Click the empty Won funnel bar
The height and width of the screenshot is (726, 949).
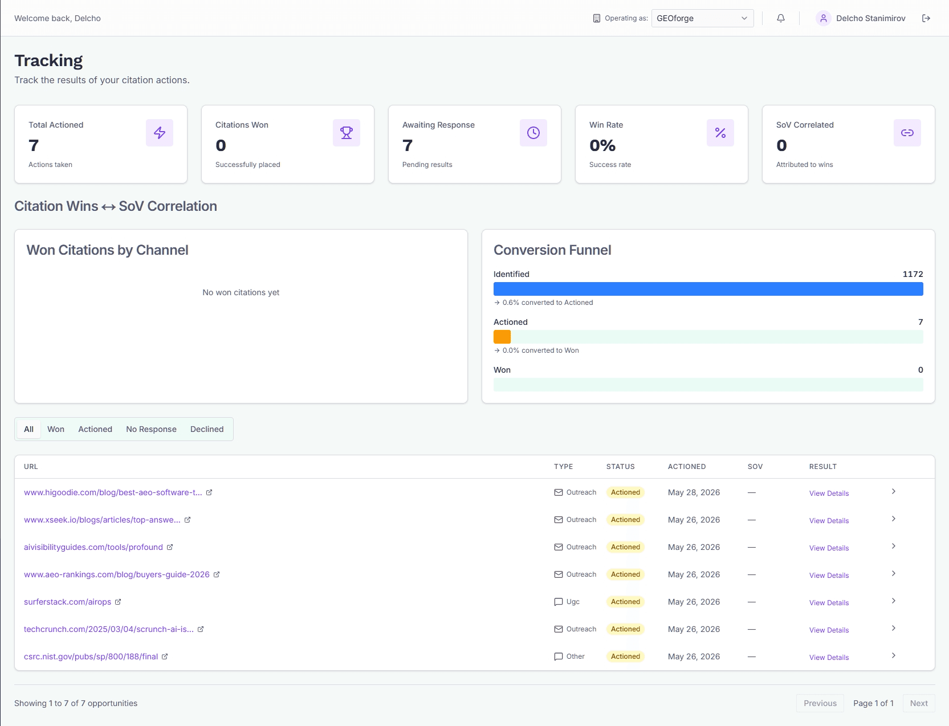tap(708, 385)
